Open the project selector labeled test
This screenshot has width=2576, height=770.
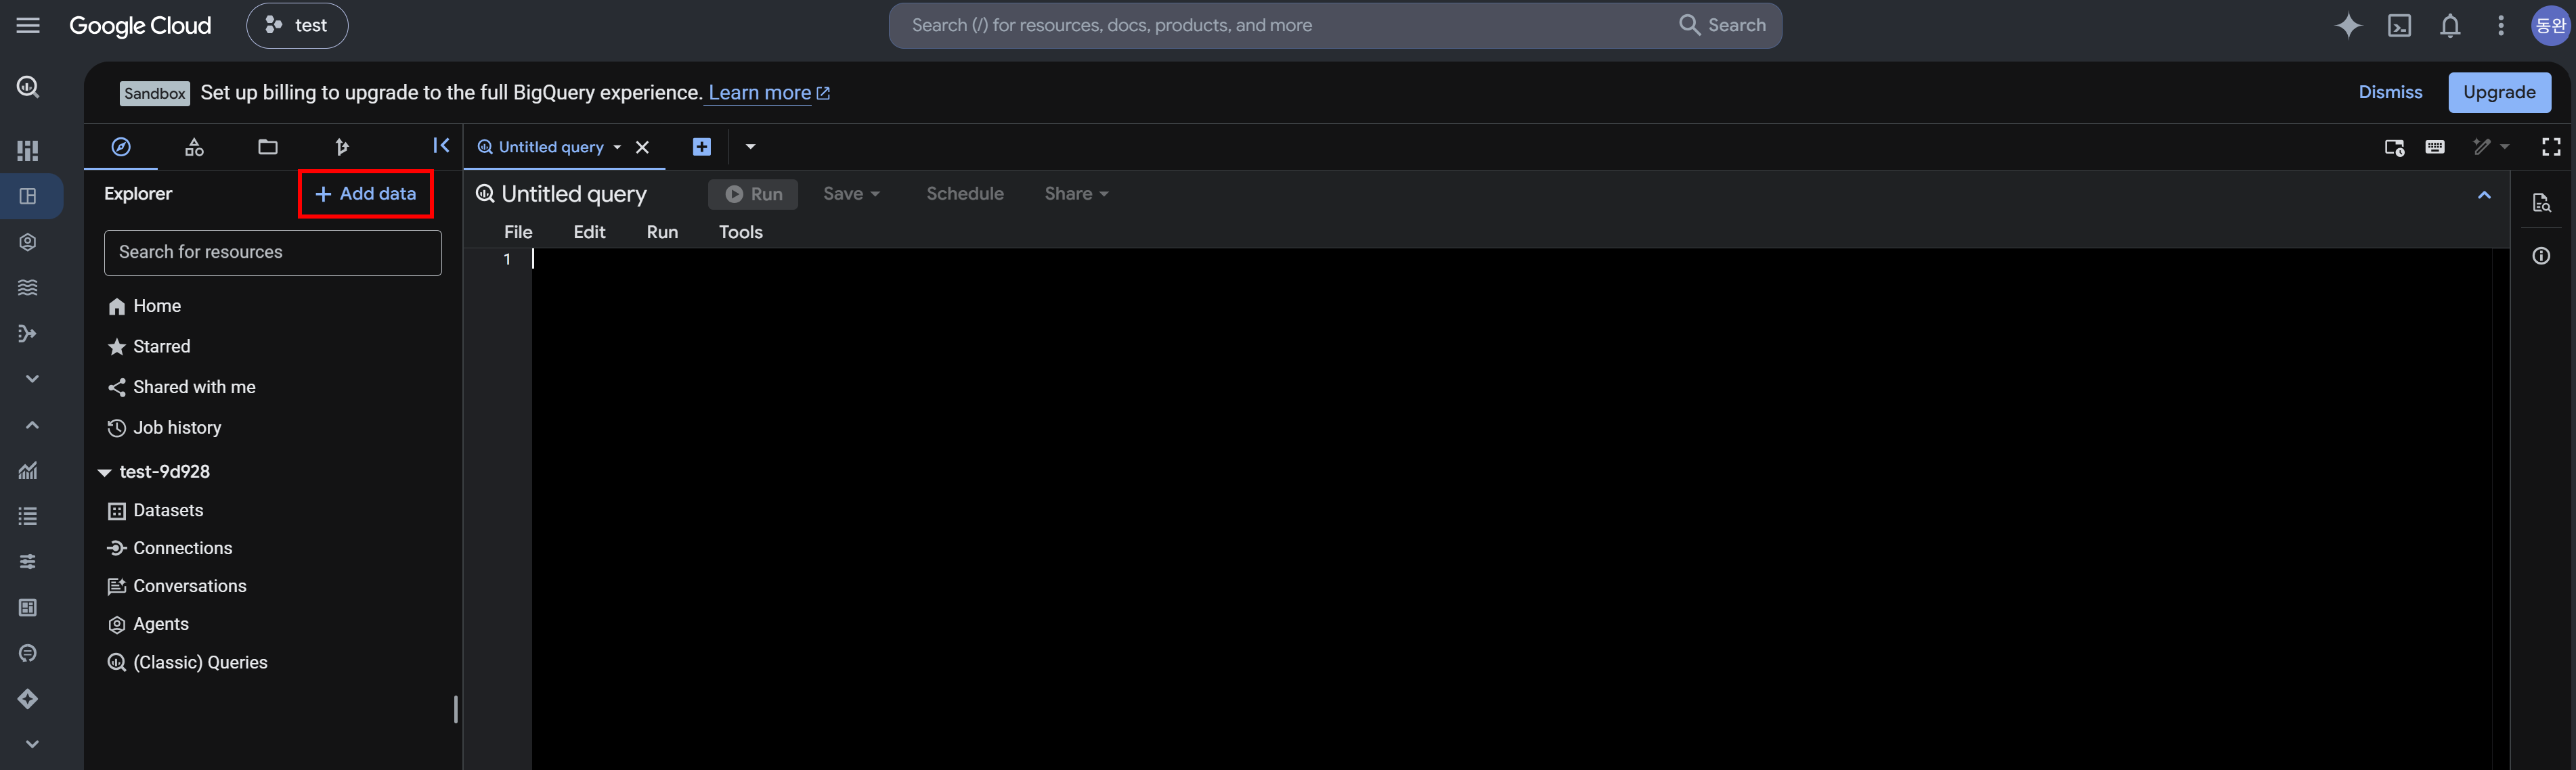[297, 25]
